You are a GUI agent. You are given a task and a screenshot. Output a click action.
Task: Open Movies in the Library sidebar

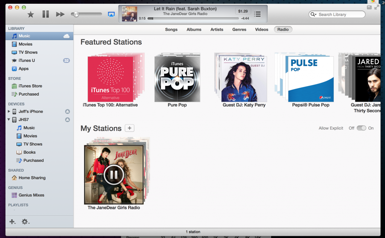click(39, 44)
